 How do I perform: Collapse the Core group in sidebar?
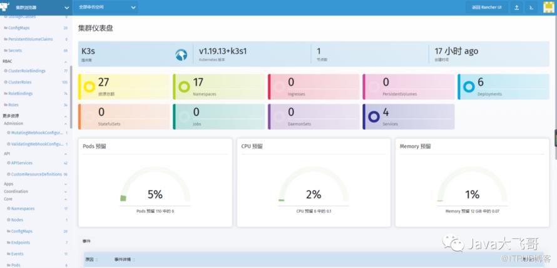66,199
